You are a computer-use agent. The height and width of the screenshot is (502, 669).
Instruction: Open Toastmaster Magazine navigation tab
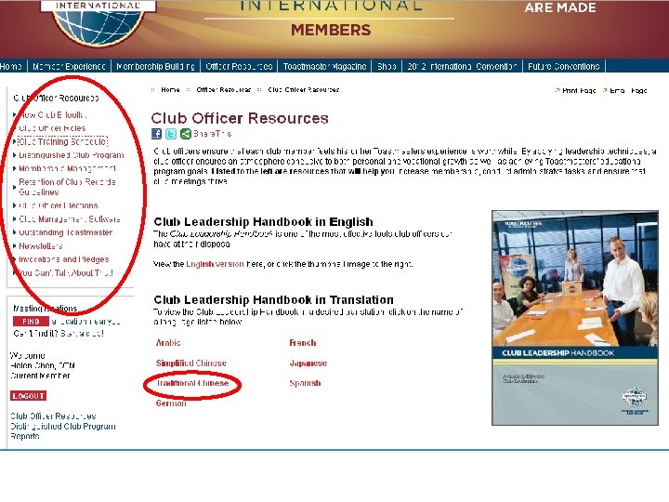[324, 67]
